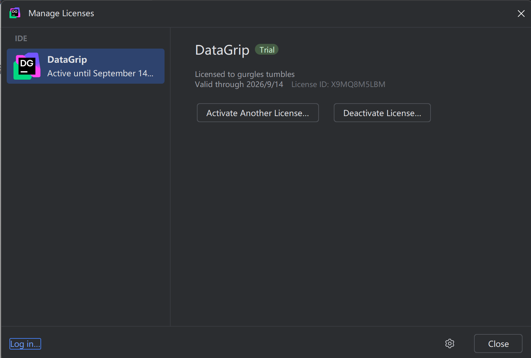Image resolution: width=531 pixels, height=358 pixels.
Task: Select the DataGrip entry in IDE list
Action: 86,66
